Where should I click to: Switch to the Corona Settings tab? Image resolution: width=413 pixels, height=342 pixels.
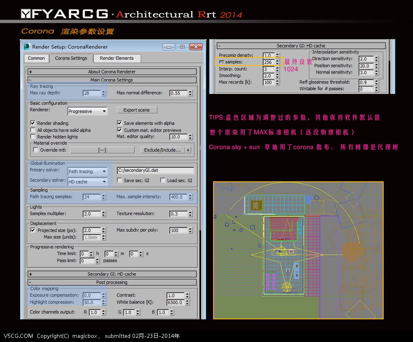(71, 58)
